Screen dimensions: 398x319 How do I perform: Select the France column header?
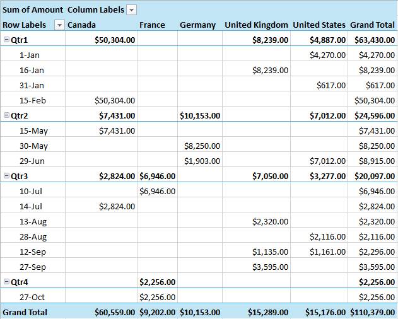click(152, 25)
